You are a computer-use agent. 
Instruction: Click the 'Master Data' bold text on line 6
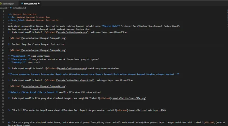(x=111, y=26)
